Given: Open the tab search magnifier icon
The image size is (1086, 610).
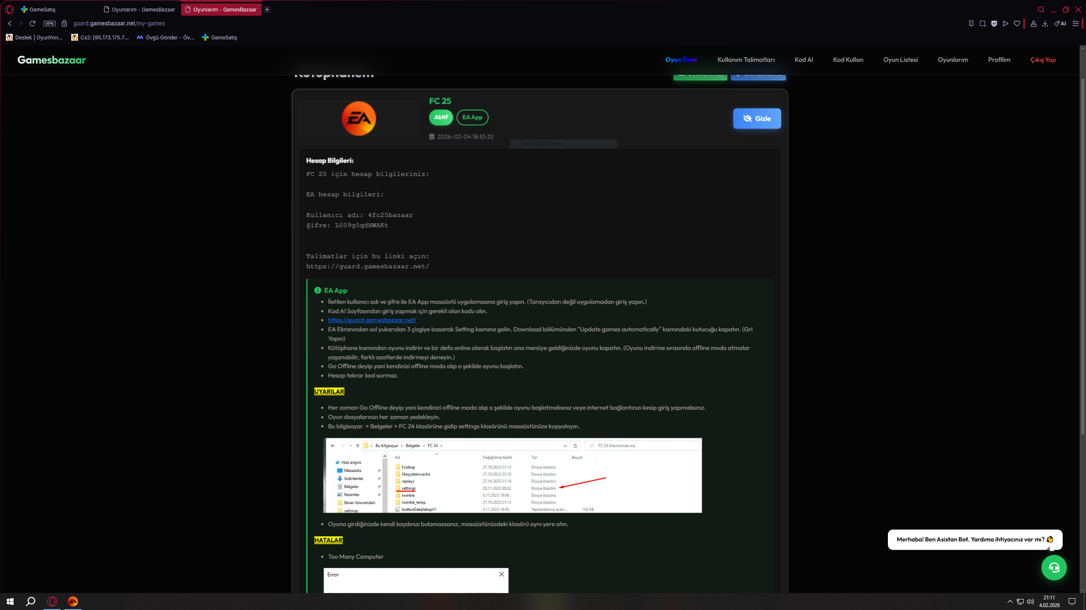Looking at the screenshot, I should click(x=1041, y=9).
